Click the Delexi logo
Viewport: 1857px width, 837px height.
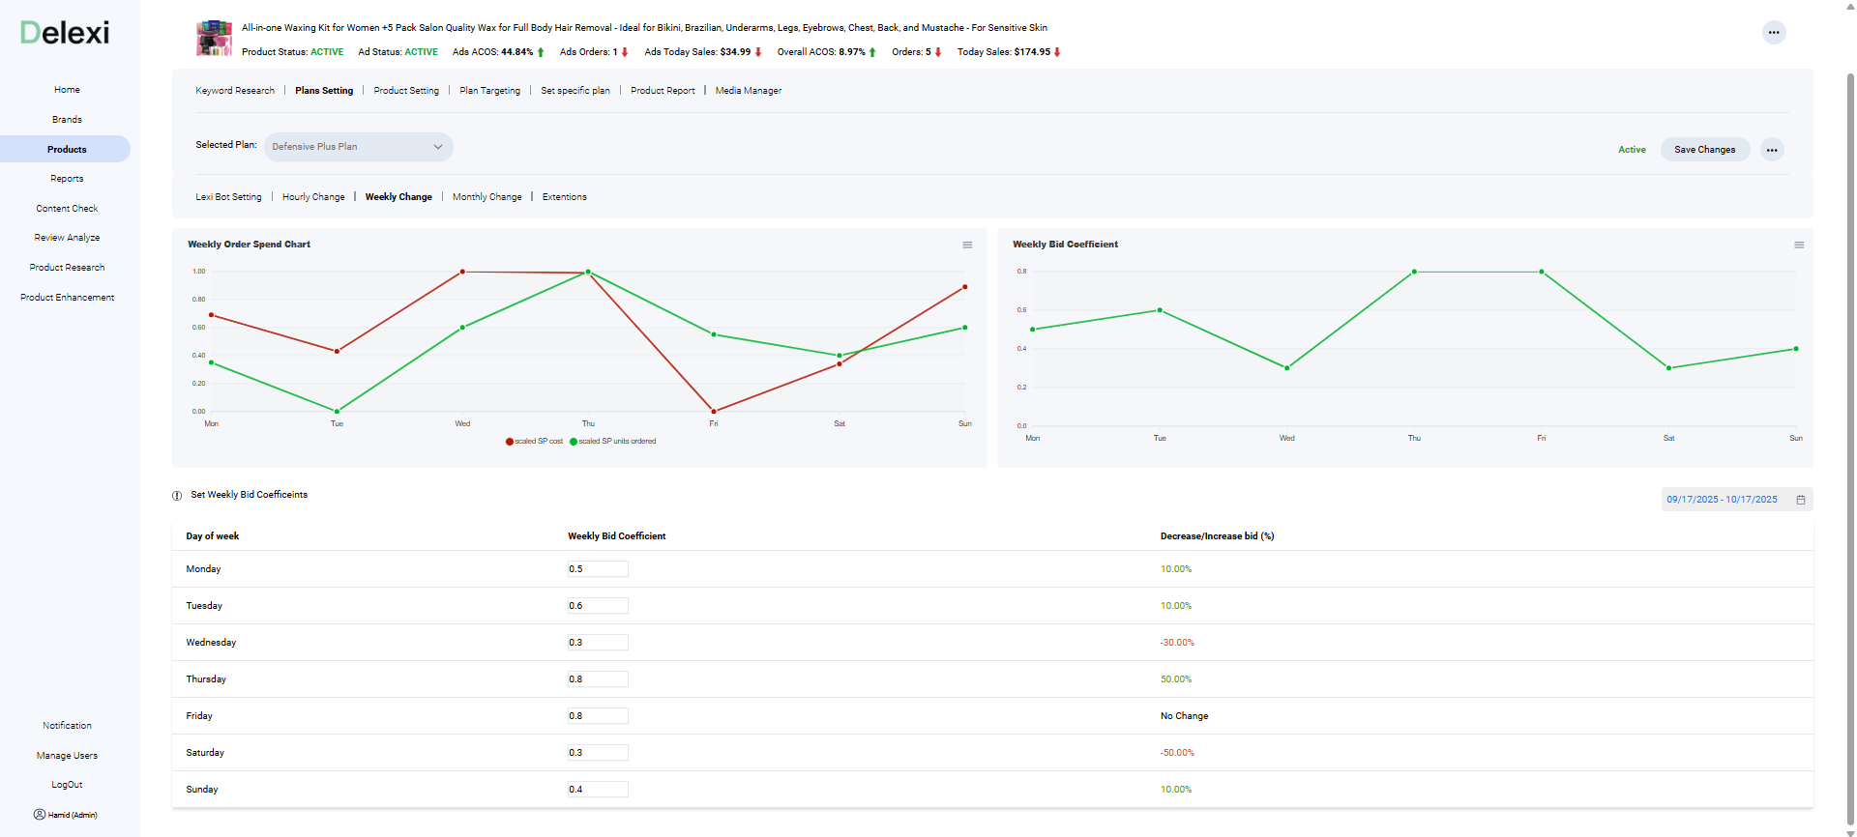tap(65, 33)
